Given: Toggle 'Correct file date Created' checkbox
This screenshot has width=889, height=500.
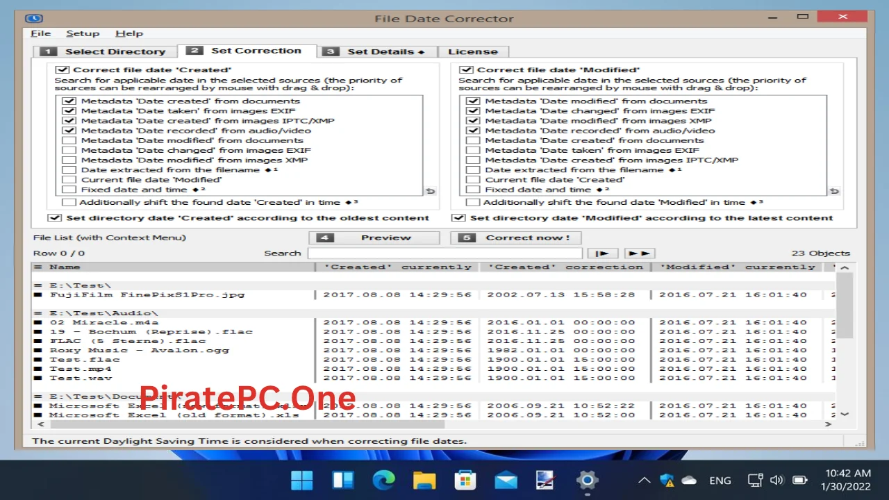Looking at the screenshot, I should (x=63, y=69).
